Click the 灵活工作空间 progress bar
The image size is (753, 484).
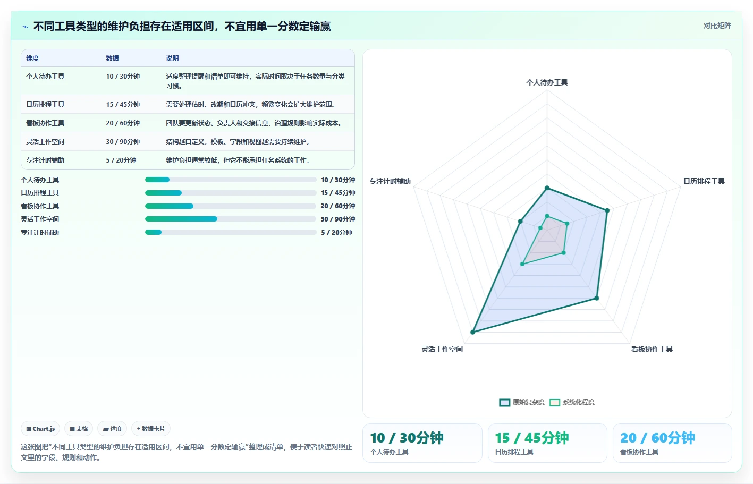point(231,219)
